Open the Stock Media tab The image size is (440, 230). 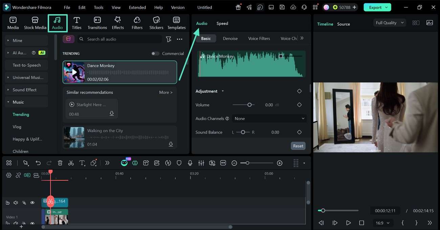coord(35,23)
